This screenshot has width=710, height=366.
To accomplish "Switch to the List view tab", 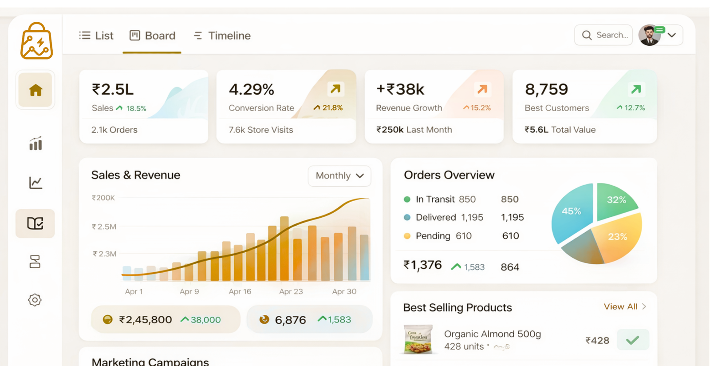I will pyautogui.click(x=96, y=36).
